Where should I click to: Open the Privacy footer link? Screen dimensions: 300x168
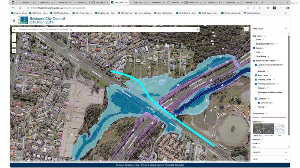pos(144,165)
